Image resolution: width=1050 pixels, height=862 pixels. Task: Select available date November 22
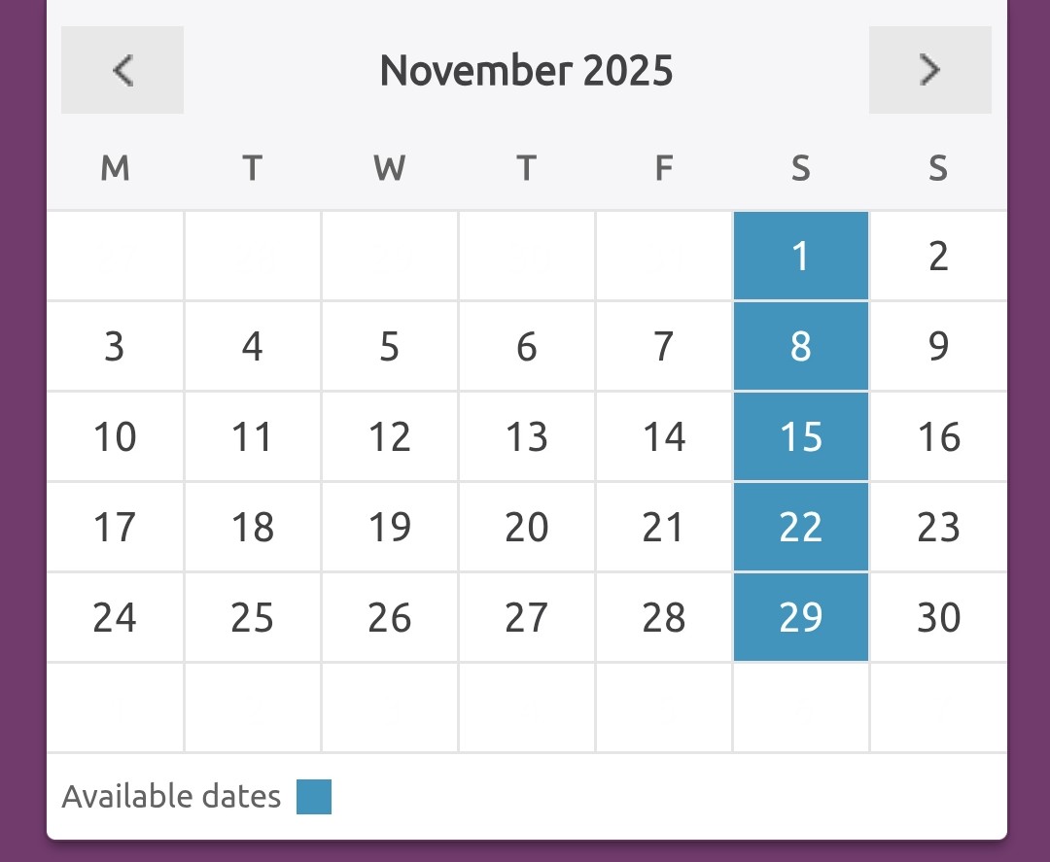(800, 528)
